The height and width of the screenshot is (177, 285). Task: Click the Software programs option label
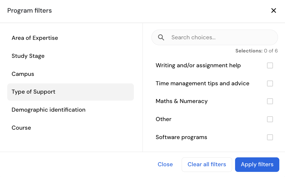coord(181,137)
